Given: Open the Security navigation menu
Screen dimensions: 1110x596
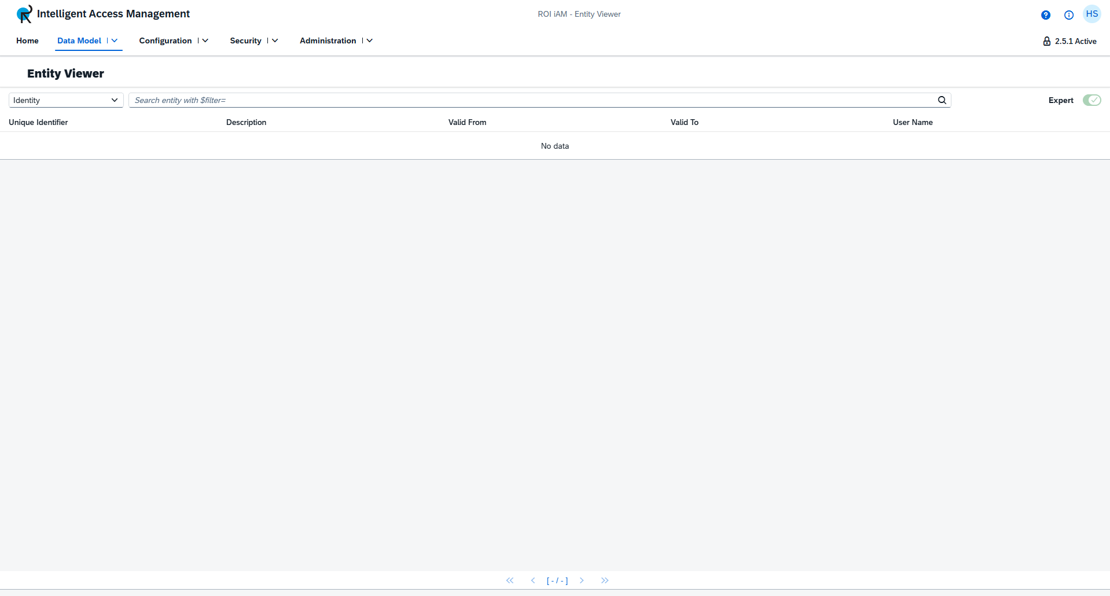Looking at the screenshot, I should coord(245,41).
